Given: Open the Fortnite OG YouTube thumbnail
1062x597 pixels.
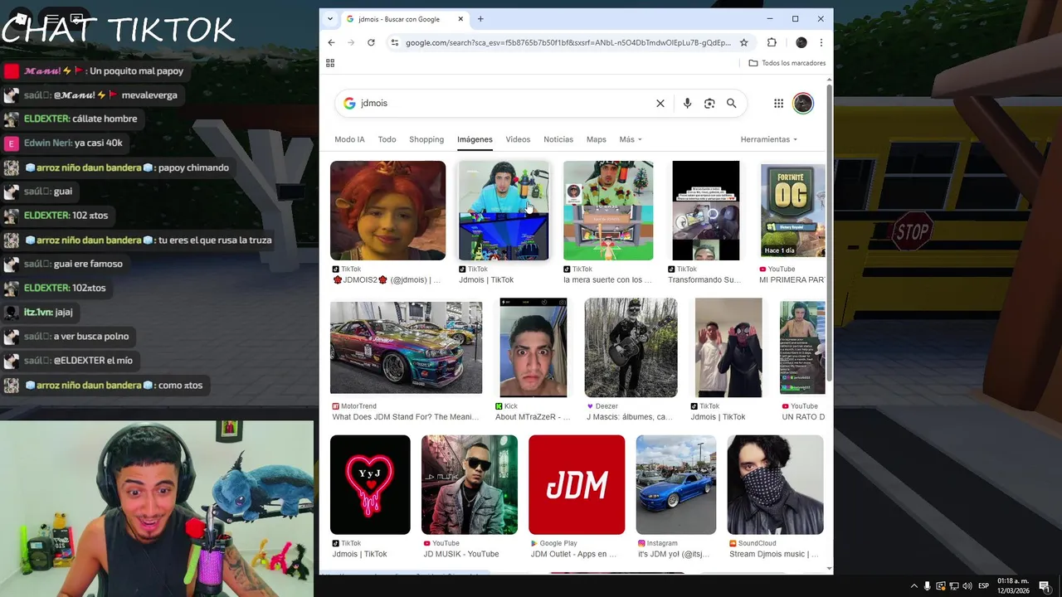Looking at the screenshot, I should [x=793, y=211].
